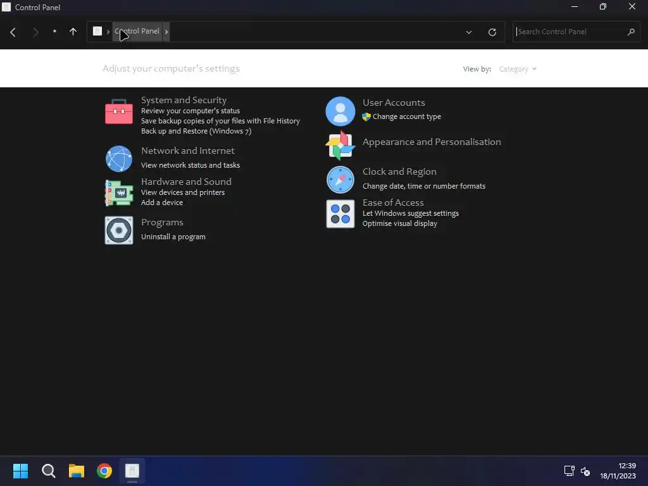Viewport: 648px width, 486px height.
Task: Select Control Panel taskbar icon
Action: 132,471
